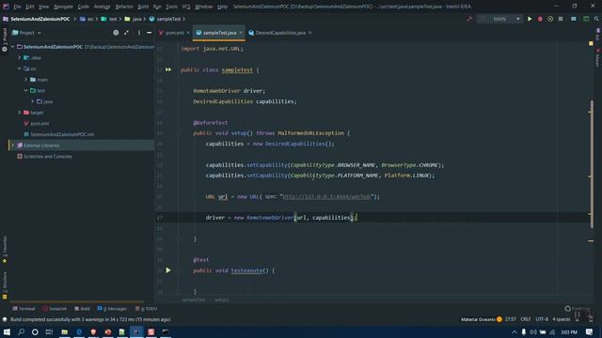Click the green window icon in toolbar

586,19
